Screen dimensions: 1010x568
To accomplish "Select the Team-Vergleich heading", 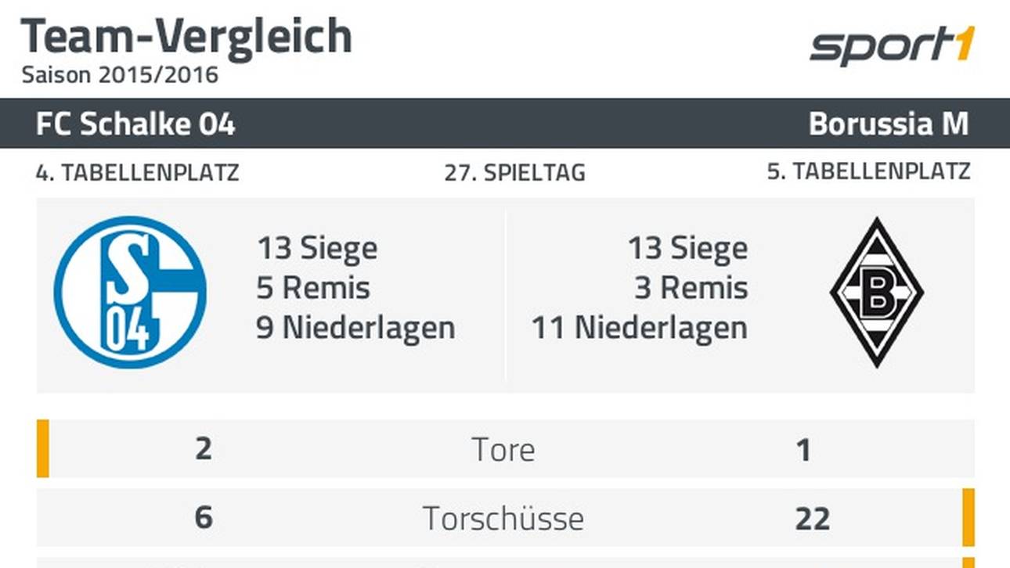I will click(186, 36).
